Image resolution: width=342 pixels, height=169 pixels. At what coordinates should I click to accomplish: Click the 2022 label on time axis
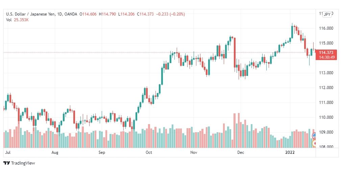290,152
